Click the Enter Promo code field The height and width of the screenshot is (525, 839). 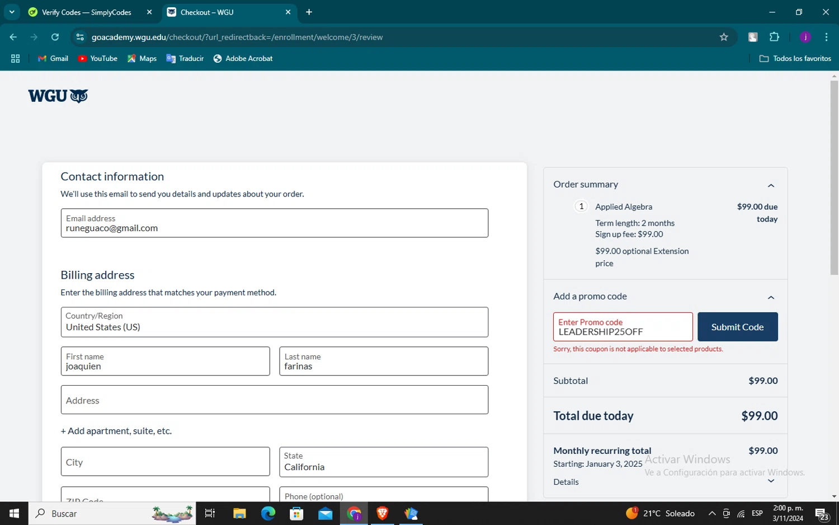623,327
